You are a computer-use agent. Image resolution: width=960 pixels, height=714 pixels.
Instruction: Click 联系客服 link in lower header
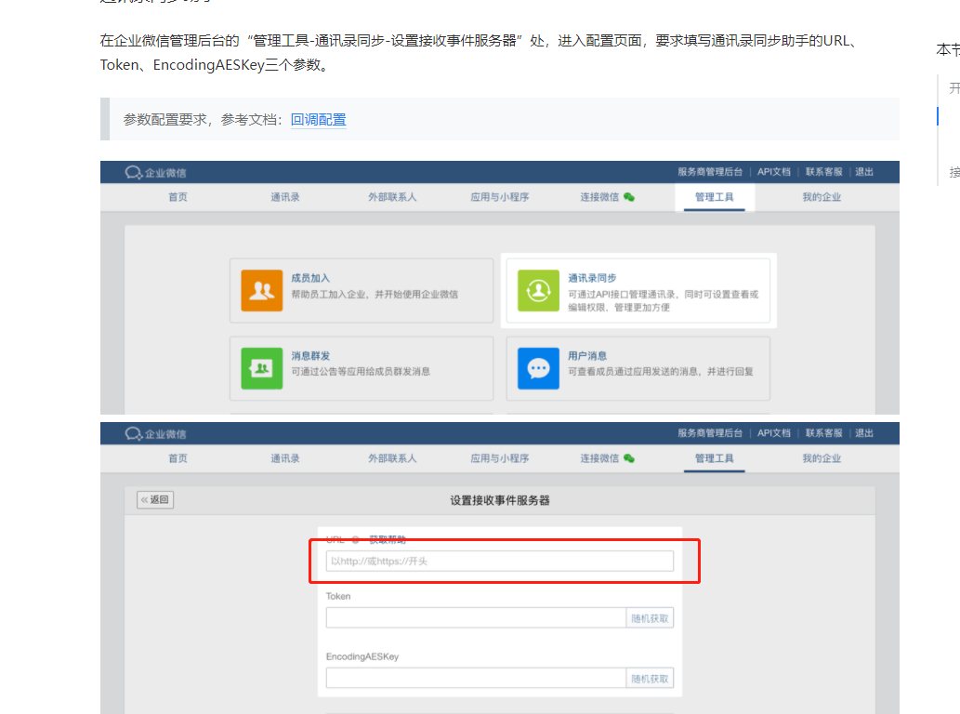point(823,433)
